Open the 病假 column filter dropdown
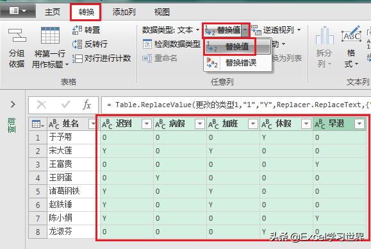This screenshot has width=371, height=249. 200,124
